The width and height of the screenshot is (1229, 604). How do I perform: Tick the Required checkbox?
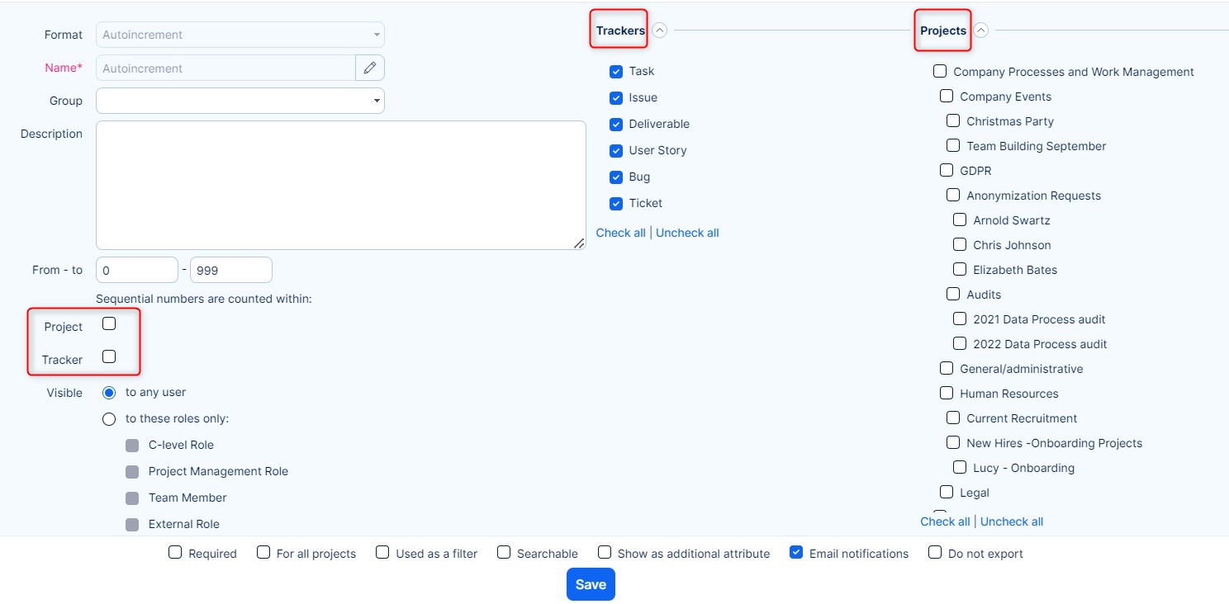pos(175,553)
